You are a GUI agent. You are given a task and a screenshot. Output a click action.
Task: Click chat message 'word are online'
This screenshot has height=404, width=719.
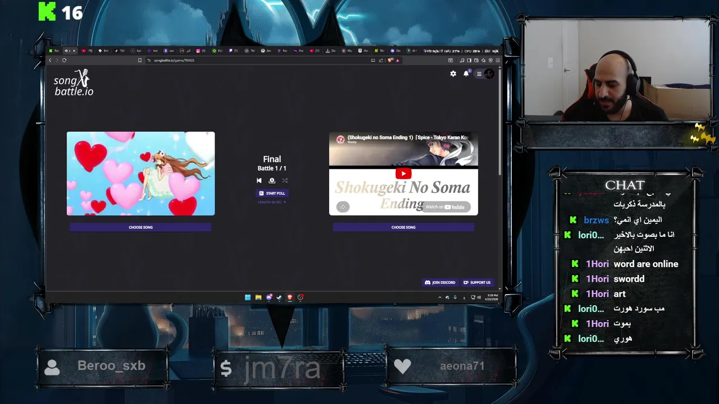646,264
